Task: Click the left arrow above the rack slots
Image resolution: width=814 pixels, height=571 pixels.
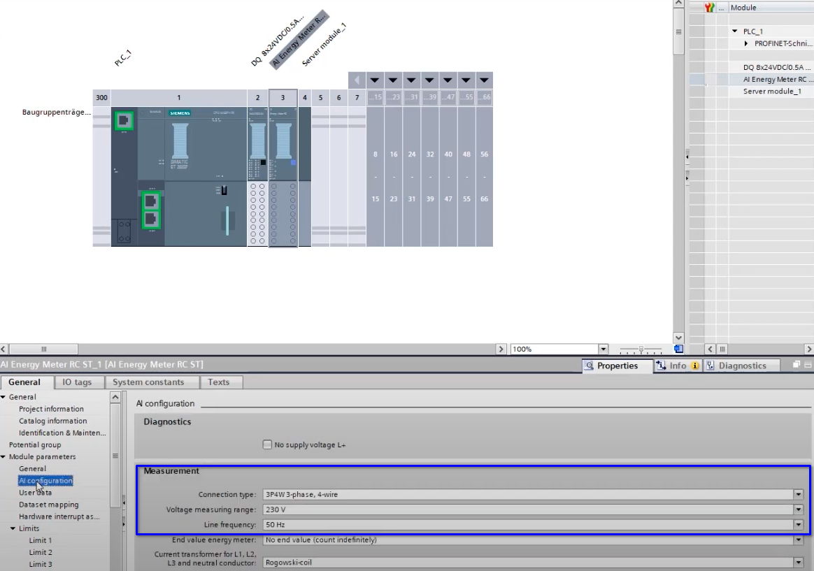Action: 357,80
